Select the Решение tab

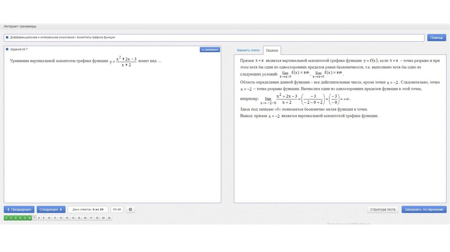272,50
